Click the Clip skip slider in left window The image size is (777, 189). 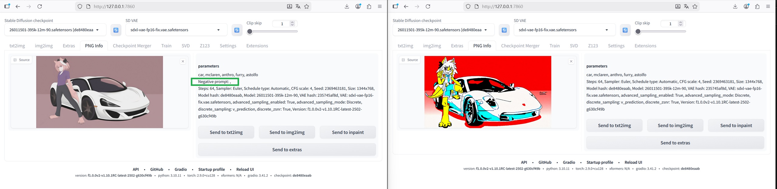272,31
